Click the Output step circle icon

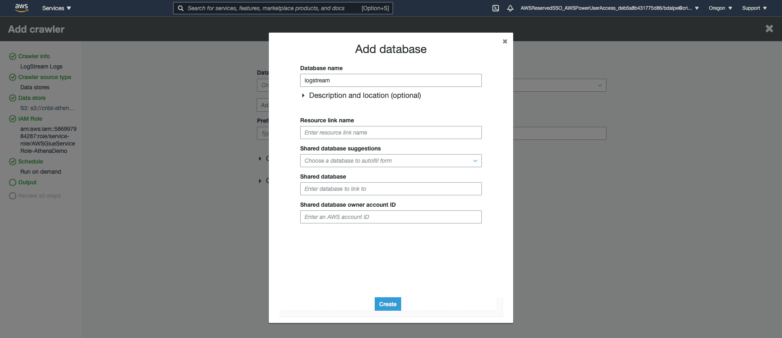(x=13, y=182)
